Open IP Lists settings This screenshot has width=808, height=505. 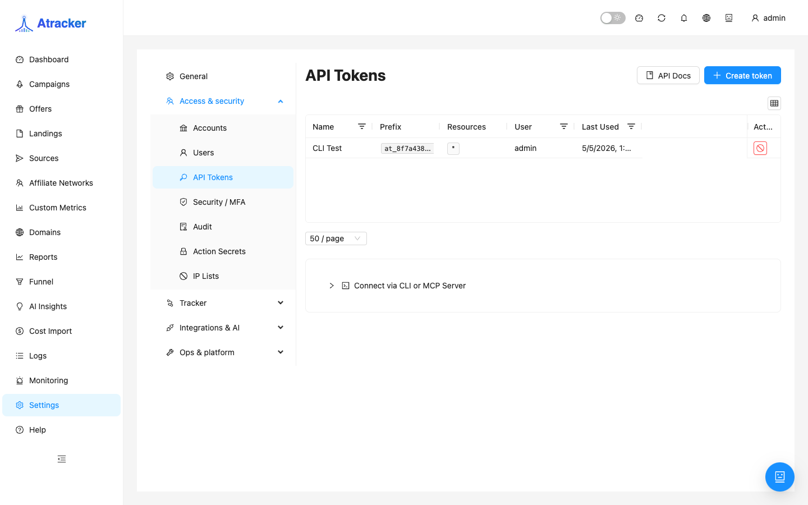coord(223,276)
